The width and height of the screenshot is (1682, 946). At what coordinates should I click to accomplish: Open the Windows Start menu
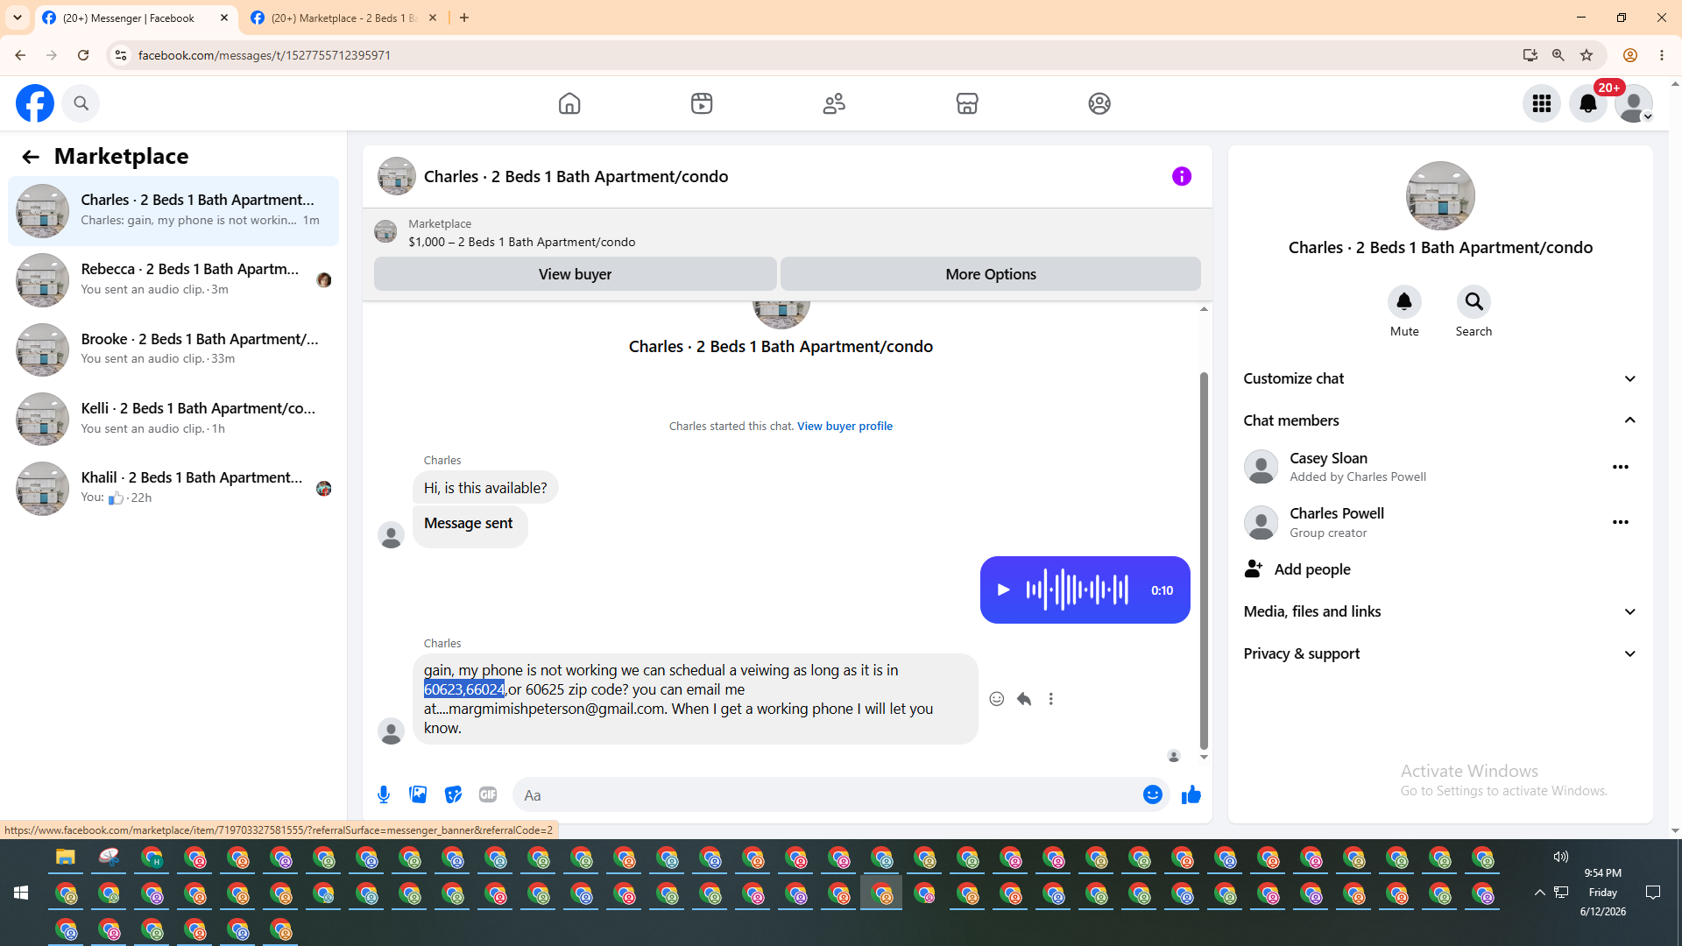[21, 893]
